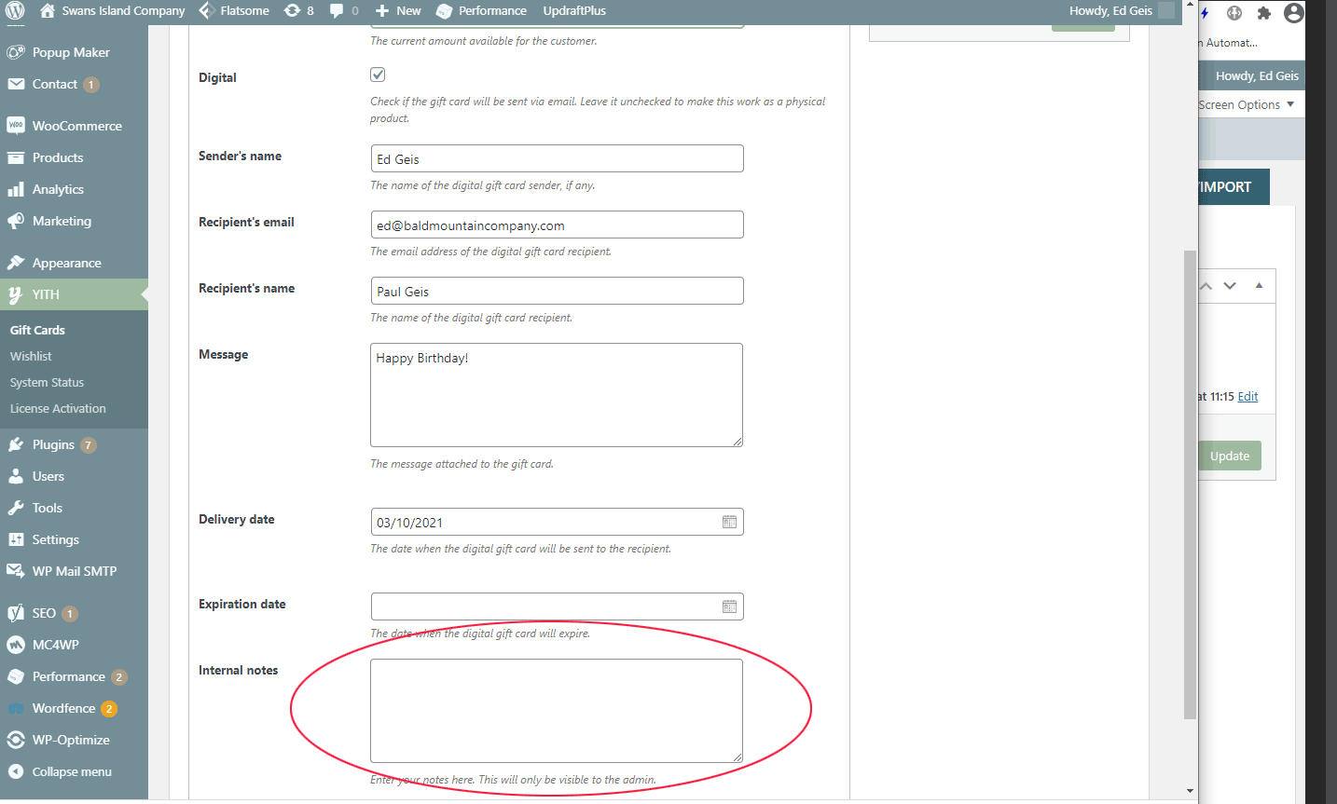Open Gift Cards submenu item
The image size is (1337, 804).
[37, 330]
